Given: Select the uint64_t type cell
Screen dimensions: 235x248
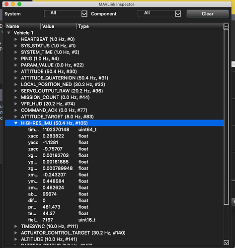Looking at the screenshot, I should [x=87, y=129].
